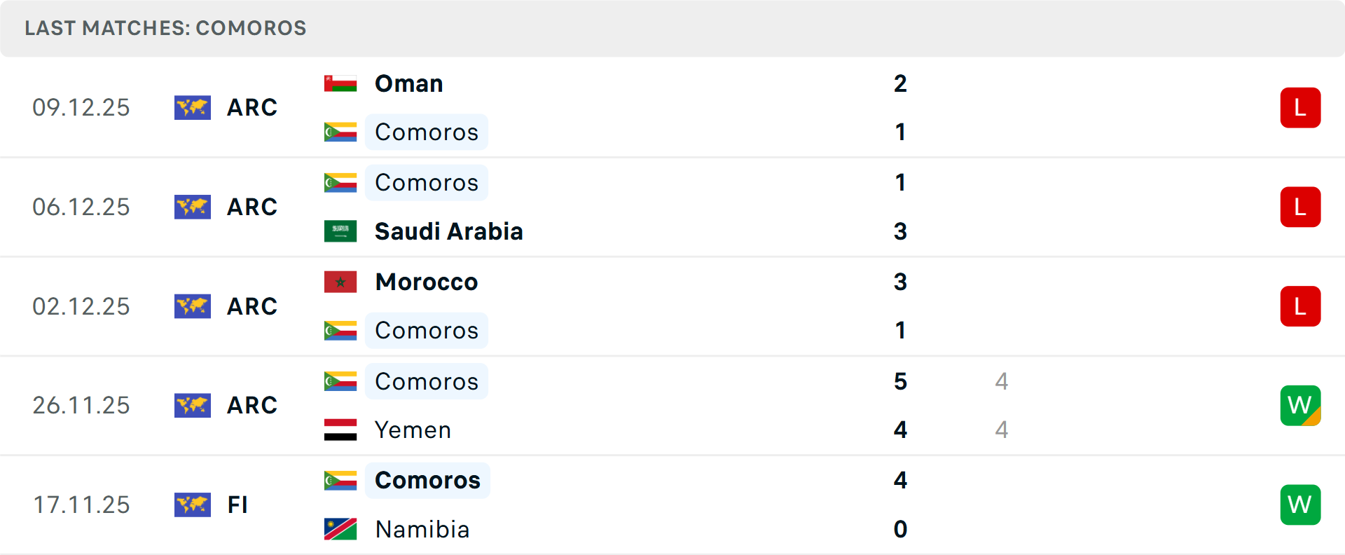
Task: Open the Namibia team link
Action: coord(422,529)
